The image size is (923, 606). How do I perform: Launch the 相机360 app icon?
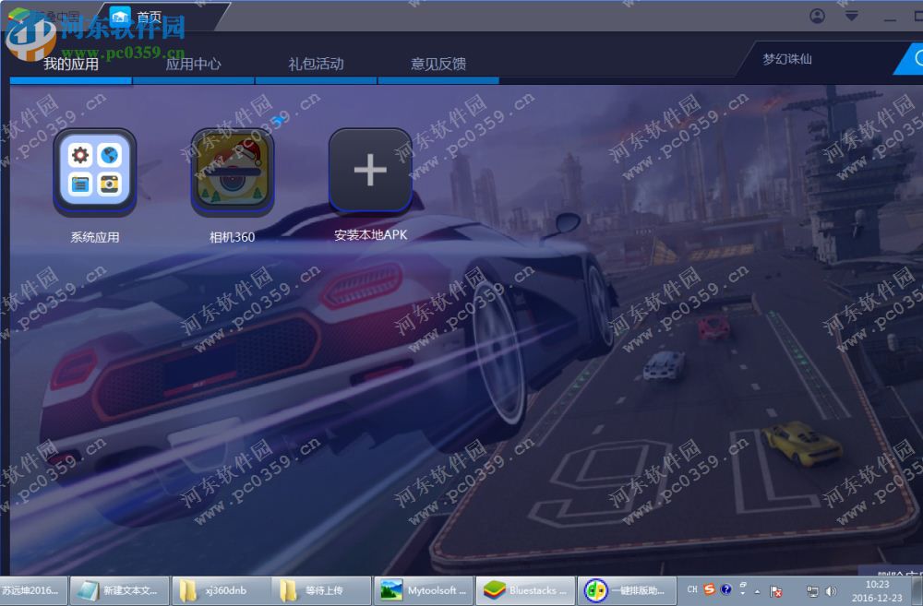pos(232,173)
